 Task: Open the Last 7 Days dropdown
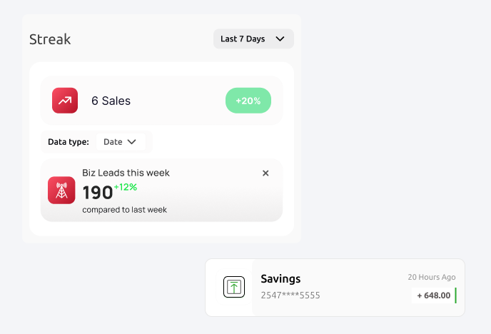tap(253, 39)
